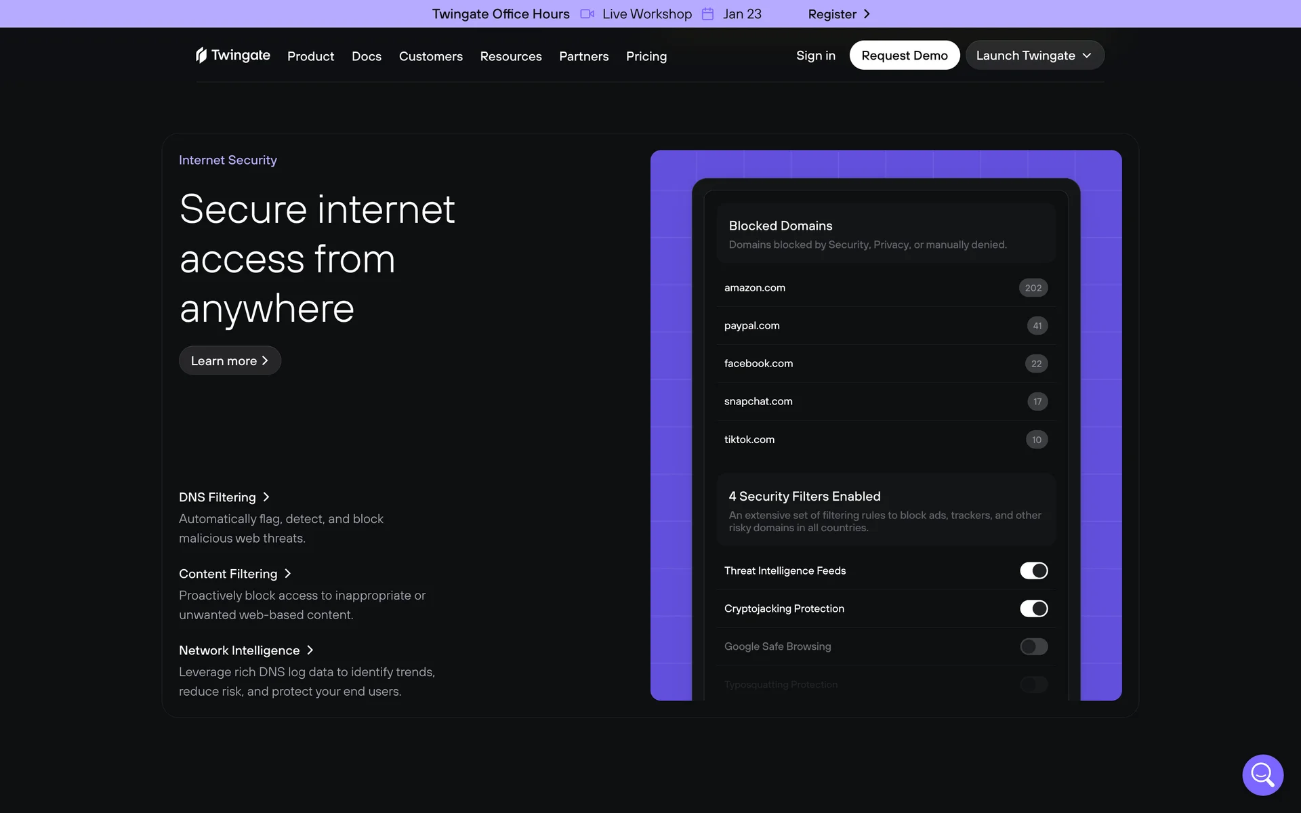Viewport: 1301px width, 813px height.
Task: Expand the Launch Twingate dropdown
Action: pyautogui.click(x=1035, y=56)
